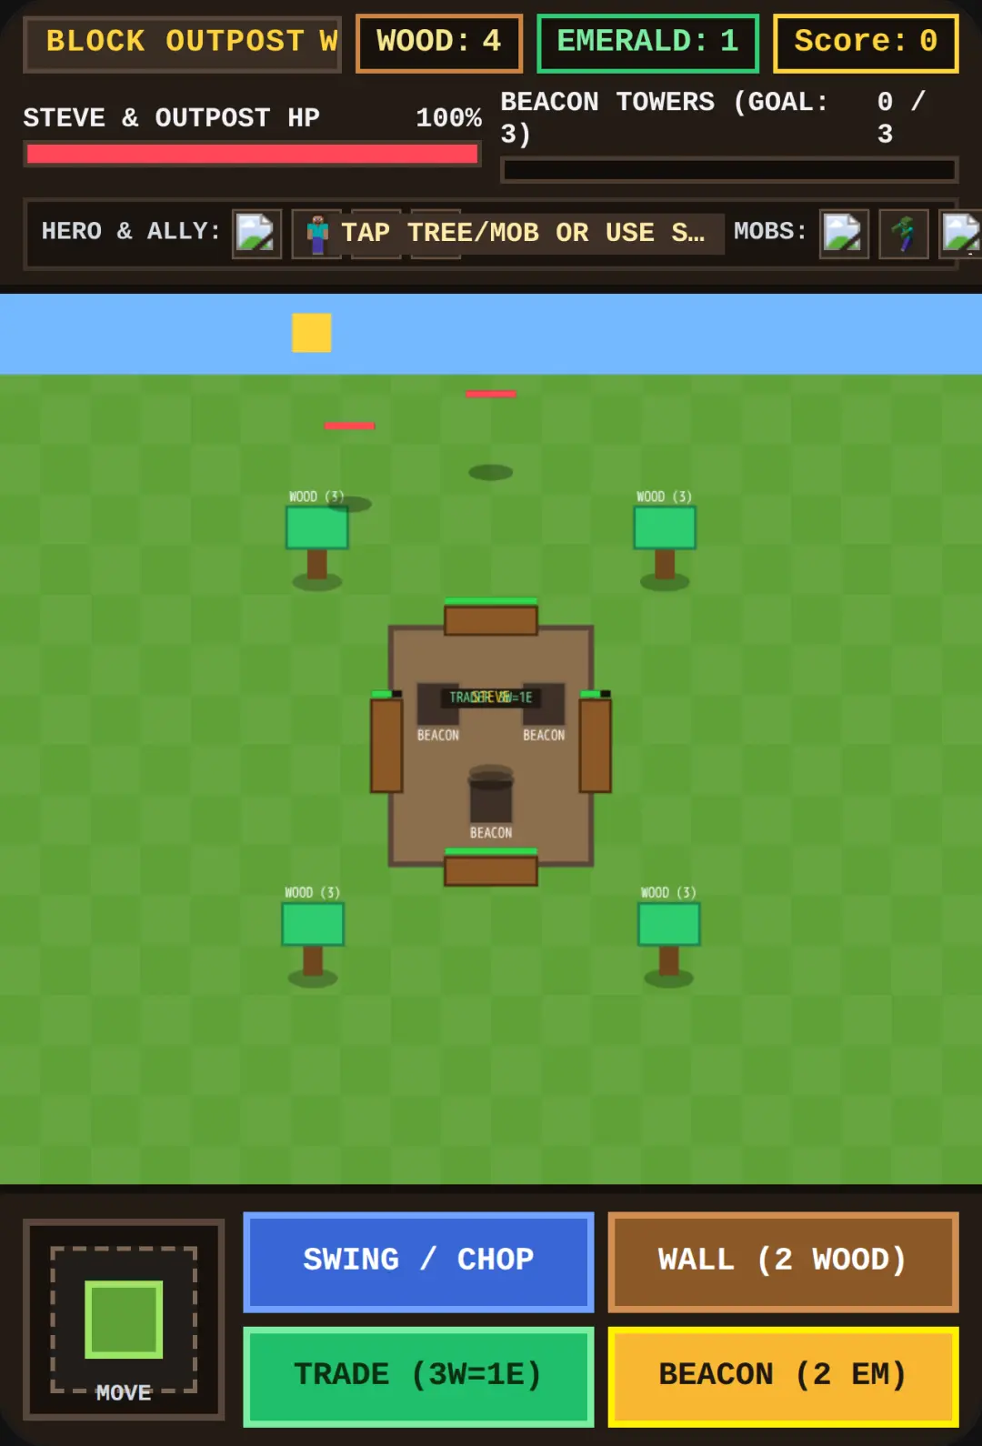The image size is (982, 1446).
Task: Tap the lower-left WOOD (3) tree
Action: 313,939
